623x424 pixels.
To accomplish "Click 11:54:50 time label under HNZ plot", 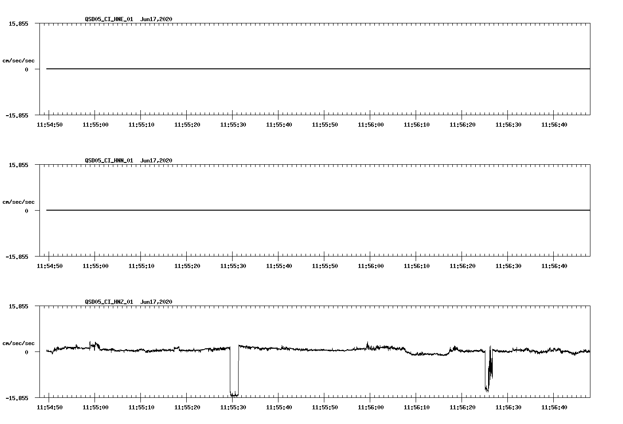I will 50,407.
